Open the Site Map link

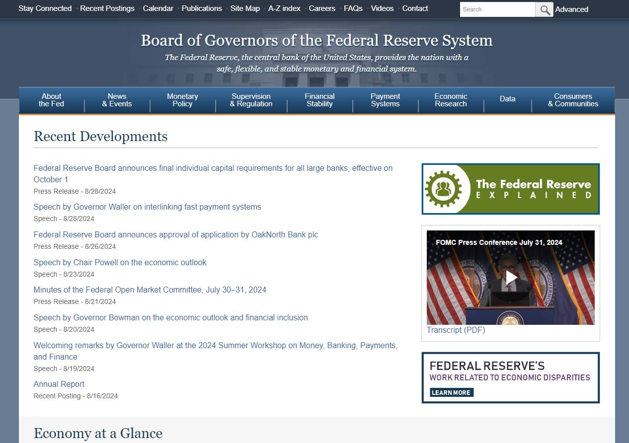coord(245,8)
